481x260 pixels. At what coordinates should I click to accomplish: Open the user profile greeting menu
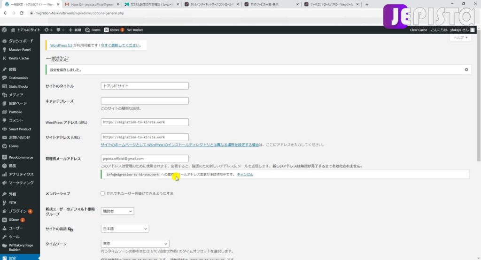(452, 30)
